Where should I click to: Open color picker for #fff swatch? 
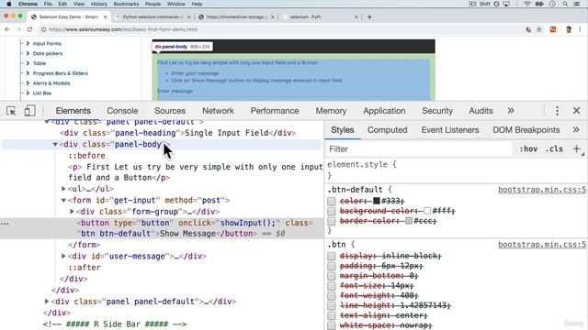427,211
